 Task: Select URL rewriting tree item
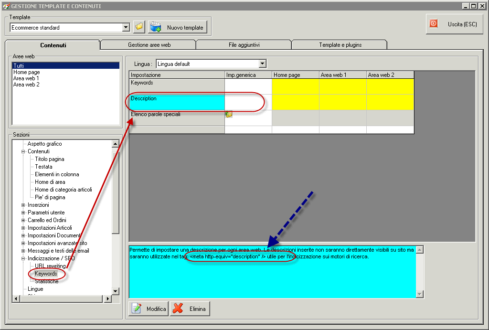[x=50, y=266]
